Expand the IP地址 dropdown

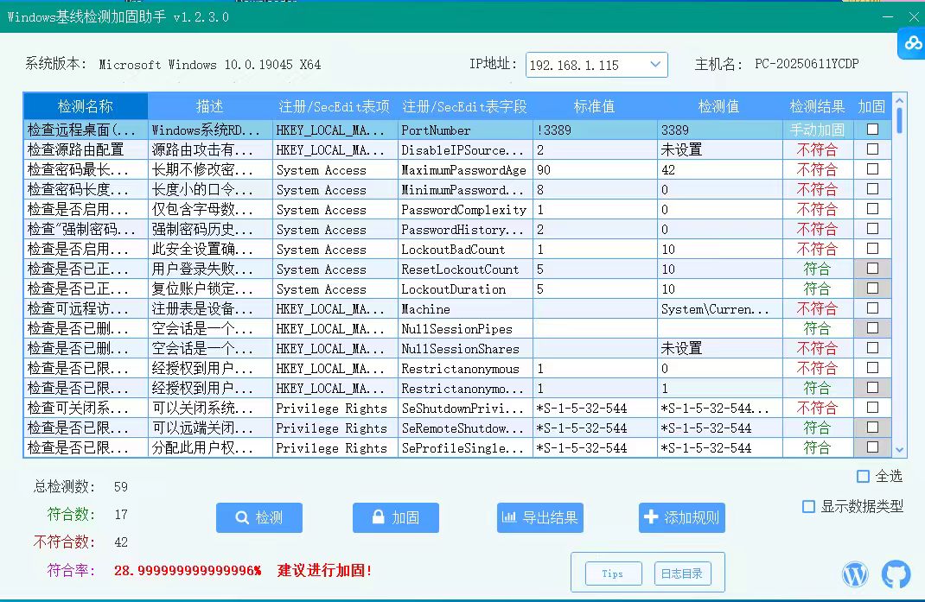point(654,64)
